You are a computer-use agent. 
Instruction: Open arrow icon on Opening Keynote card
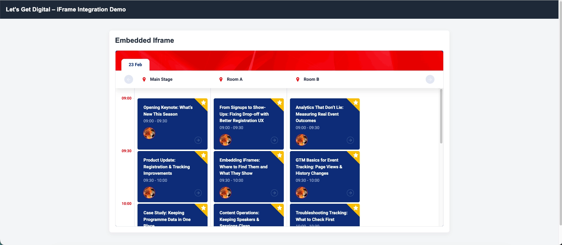point(198,140)
